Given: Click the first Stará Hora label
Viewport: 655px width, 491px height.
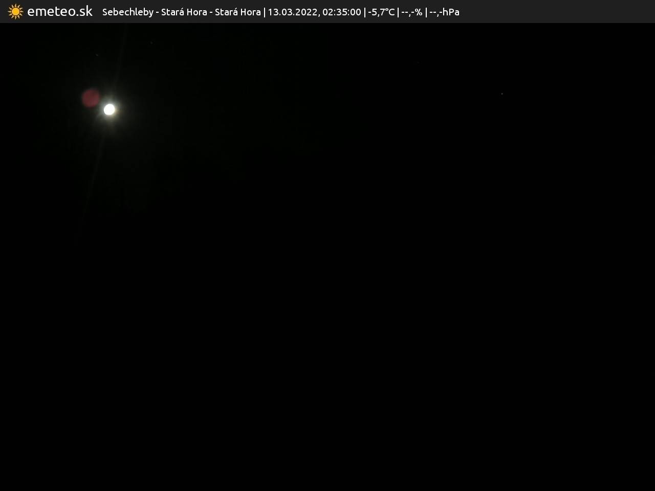Looking at the screenshot, I should (x=184, y=12).
